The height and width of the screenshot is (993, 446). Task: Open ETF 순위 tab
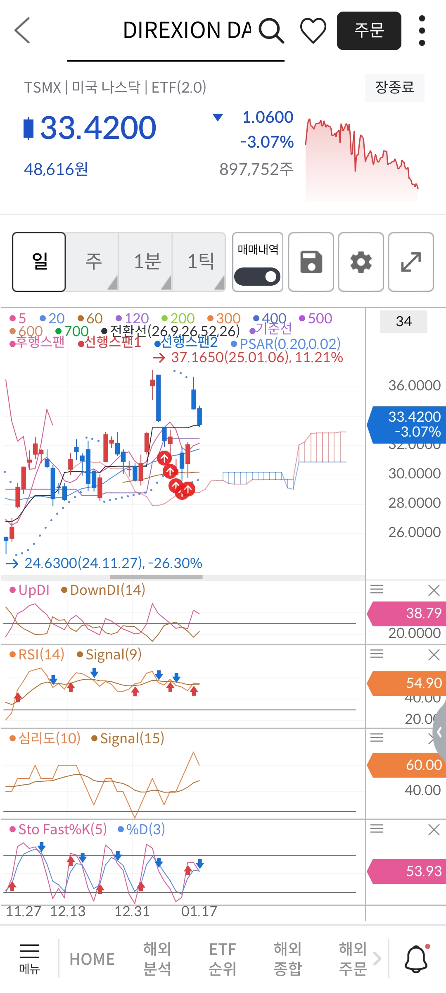coord(222,959)
